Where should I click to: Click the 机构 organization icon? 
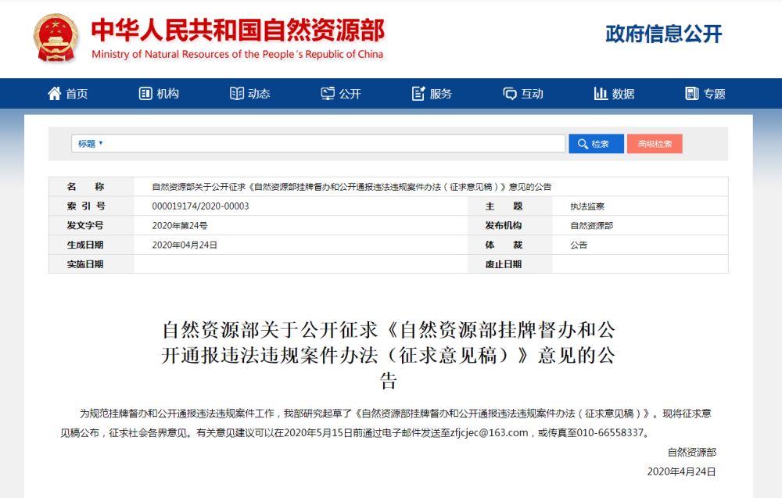coord(145,94)
